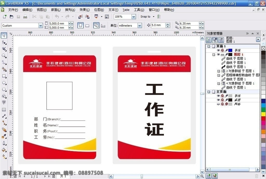Click the yellow color swatch in palette

(x=263, y=114)
